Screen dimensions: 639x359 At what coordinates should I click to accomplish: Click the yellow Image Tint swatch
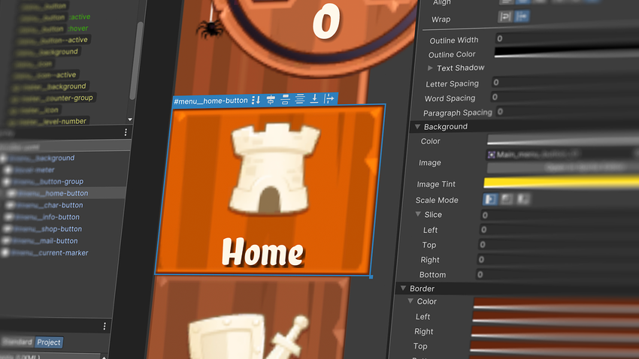561,182
